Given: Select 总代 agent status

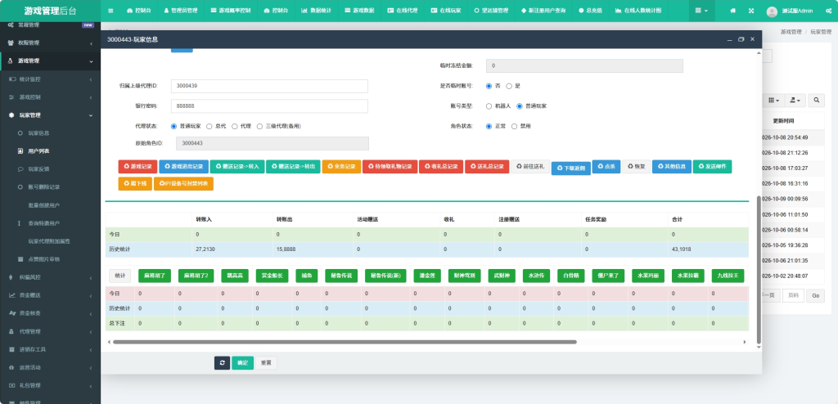Looking at the screenshot, I should 209,126.
